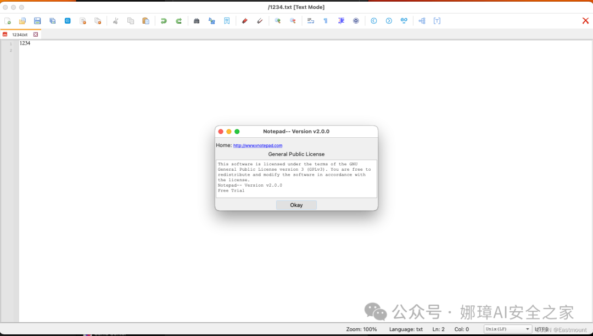Clear marks with the eraser brush icon
Screen dimensions: 593x336
point(260,21)
